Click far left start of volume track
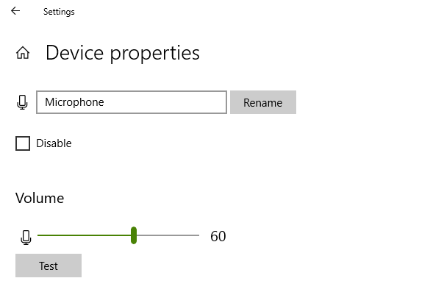Screen dimensions: 444x292 (39, 235)
